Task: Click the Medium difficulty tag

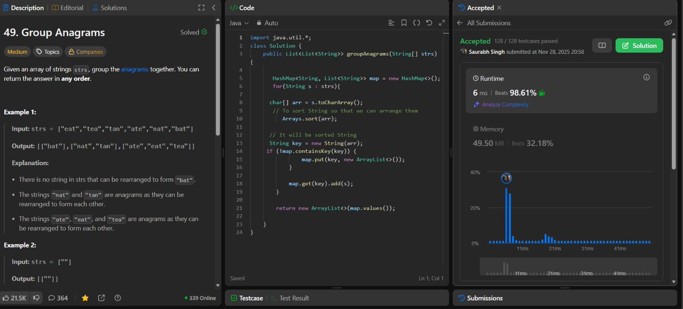Action: pos(17,52)
